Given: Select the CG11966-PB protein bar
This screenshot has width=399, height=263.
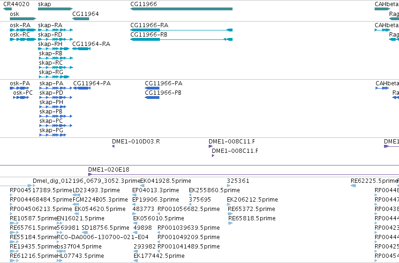Looking at the screenshot, I should pyautogui.click(x=152, y=98).
